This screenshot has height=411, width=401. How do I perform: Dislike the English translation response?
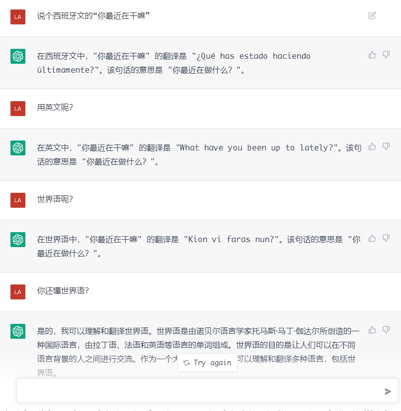click(386, 146)
